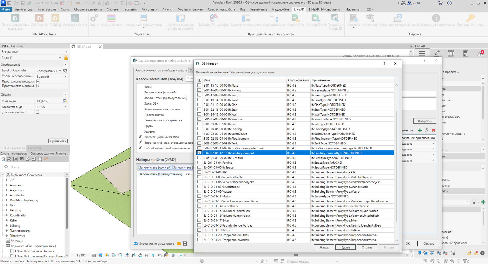Switch to the Свойства panel tab
This screenshot has width=488, height=264.
(x=34, y=148)
